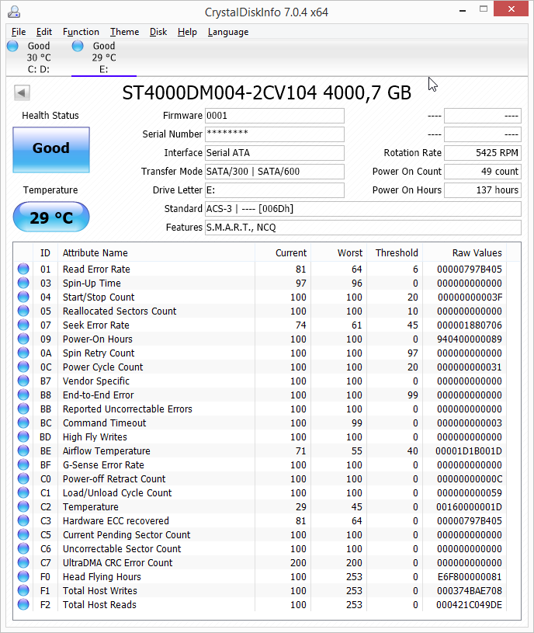Click the Rotation Rate value 5425 RPM

tap(482, 152)
